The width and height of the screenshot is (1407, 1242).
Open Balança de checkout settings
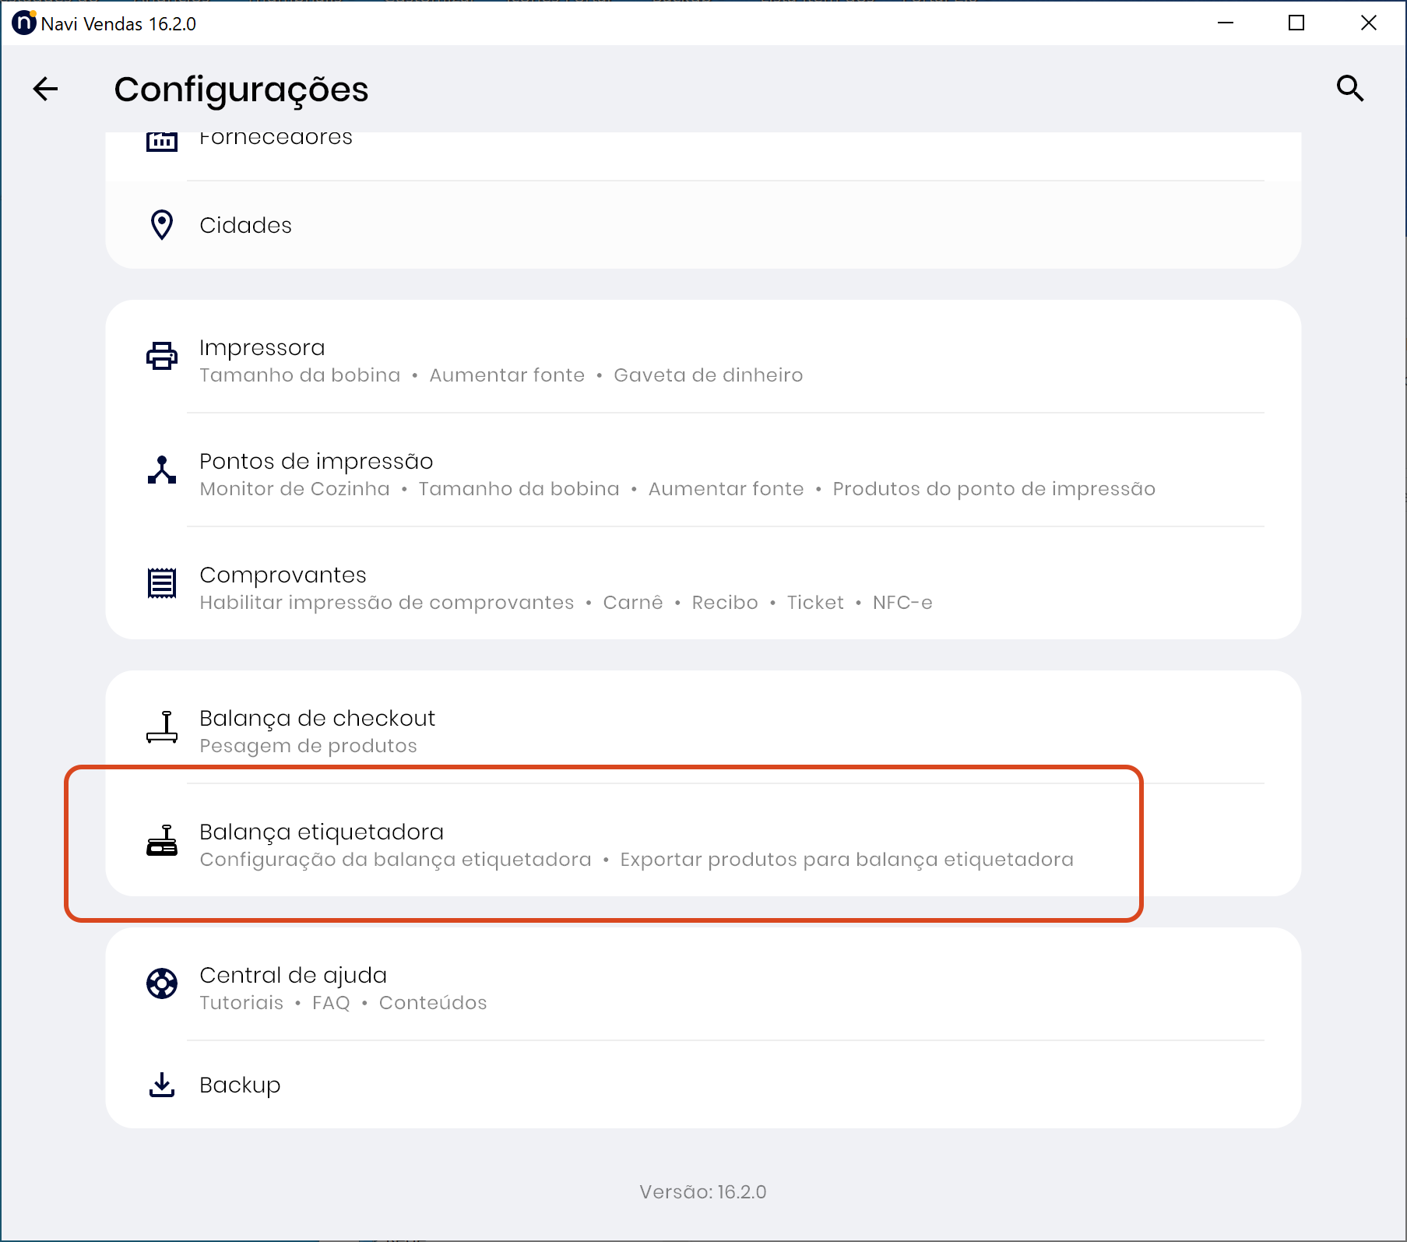(317, 719)
